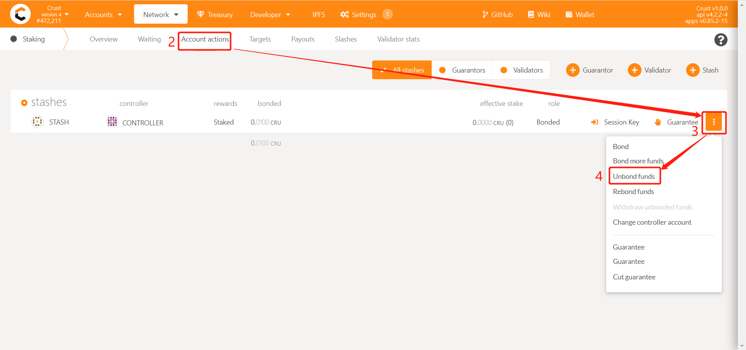Click the plus icon beside Validator
The height and width of the screenshot is (350, 746).
click(634, 70)
